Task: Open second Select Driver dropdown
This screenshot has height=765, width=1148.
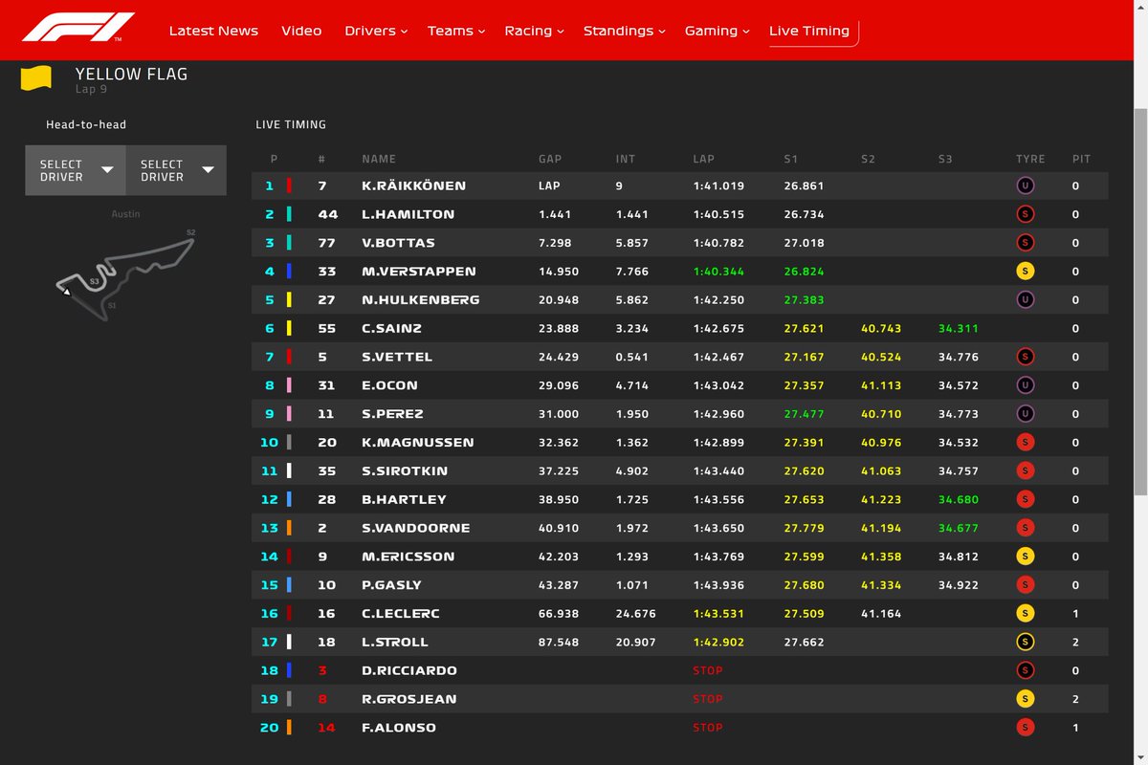Action: [176, 170]
